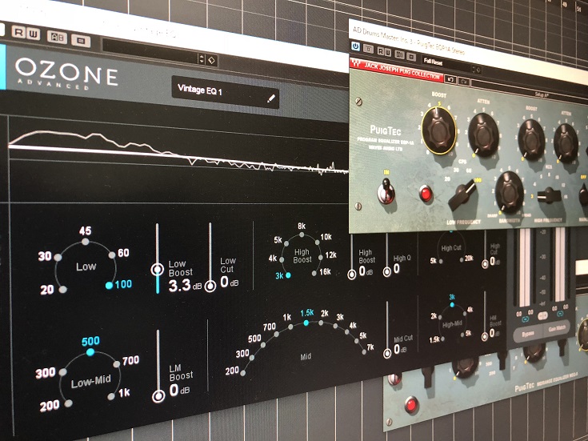
Task: Select the 20 Hz Low frequency dot
Action: point(63,290)
